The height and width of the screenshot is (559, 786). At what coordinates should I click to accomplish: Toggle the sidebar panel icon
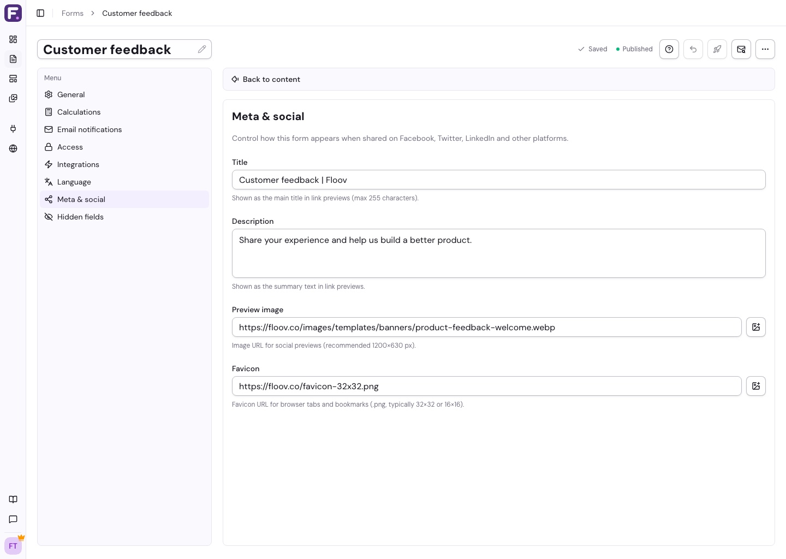point(40,13)
